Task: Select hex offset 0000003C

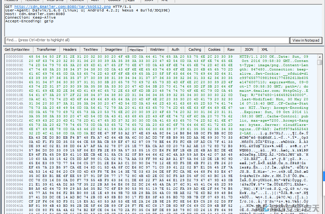Action: point(14,65)
